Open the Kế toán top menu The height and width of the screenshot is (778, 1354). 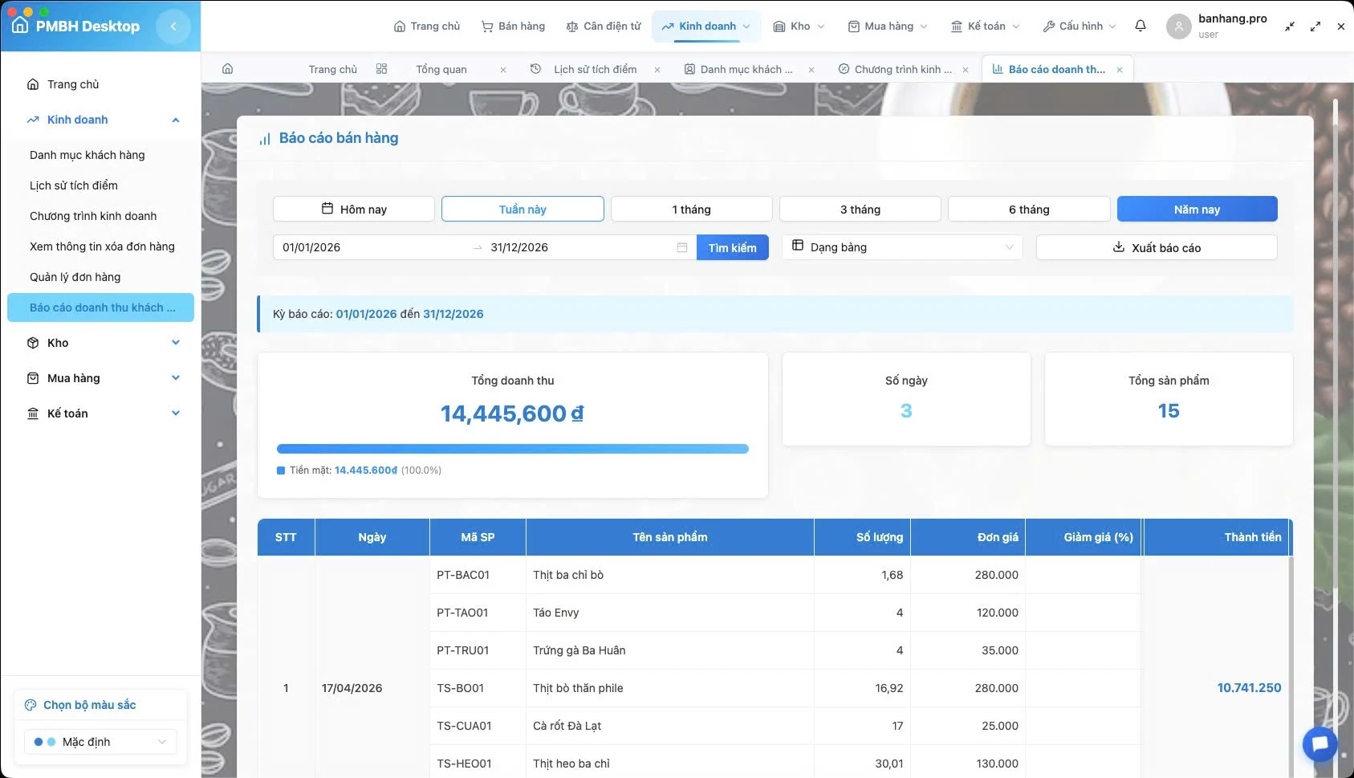coord(986,26)
